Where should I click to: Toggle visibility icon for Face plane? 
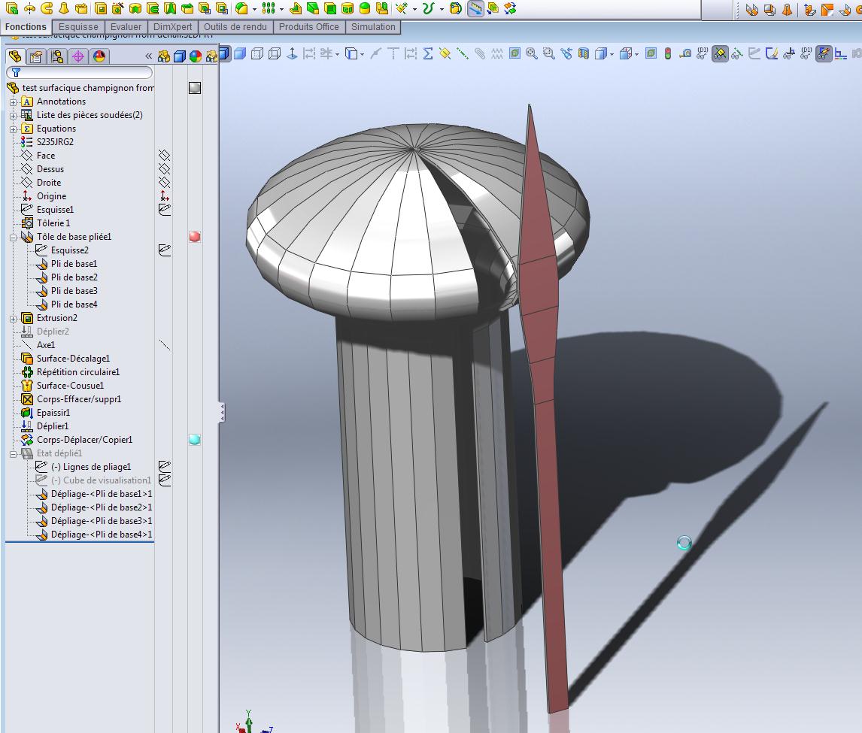click(165, 156)
